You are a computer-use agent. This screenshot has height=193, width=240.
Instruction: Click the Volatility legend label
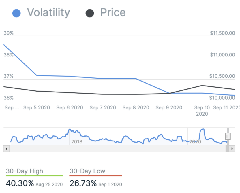48,13
